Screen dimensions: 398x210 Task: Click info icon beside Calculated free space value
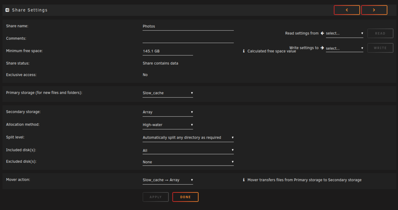coord(244,51)
